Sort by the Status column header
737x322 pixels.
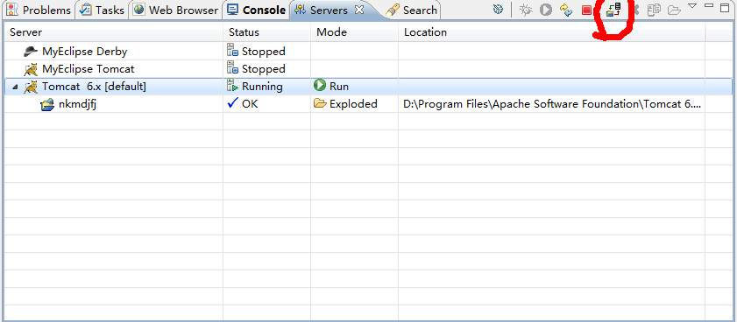(x=266, y=32)
